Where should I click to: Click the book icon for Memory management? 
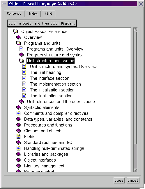pos(19,166)
